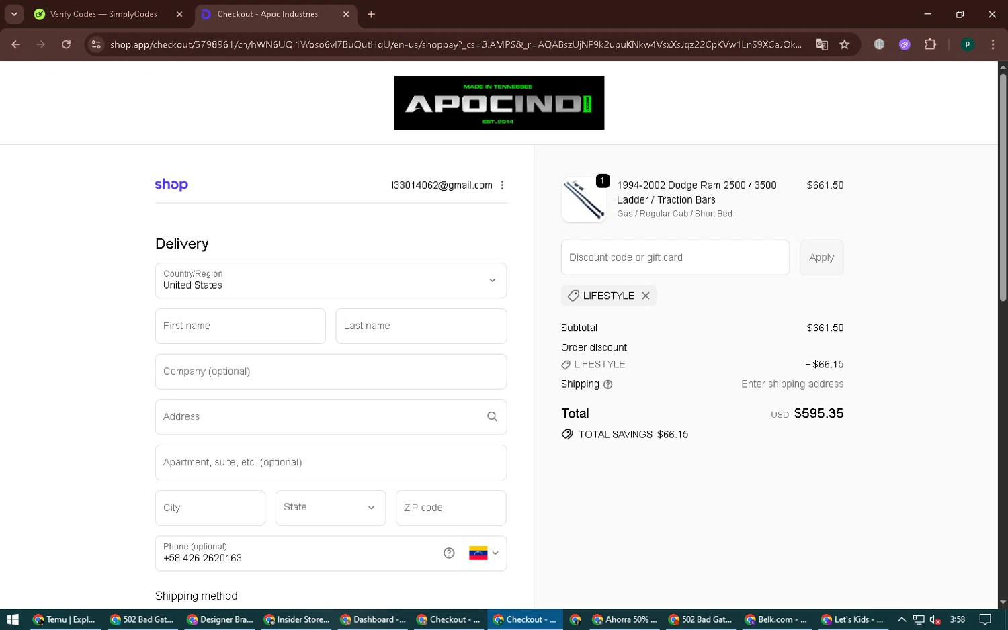Open Temu taskbar window
This screenshot has height=630, width=1008.
[64, 619]
